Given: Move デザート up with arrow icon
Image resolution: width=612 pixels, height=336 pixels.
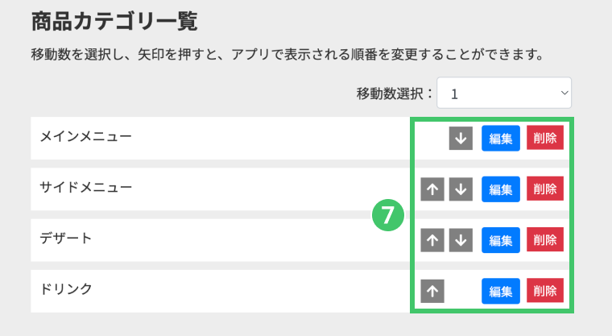Looking at the screenshot, I should click(432, 239).
